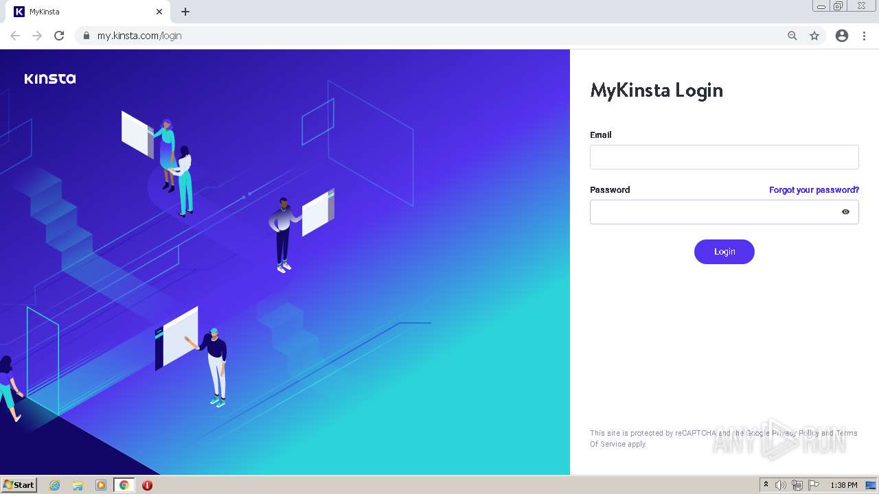Open the volume speaker tray icon
The width and height of the screenshot is (879, 494).
point(781,485)
